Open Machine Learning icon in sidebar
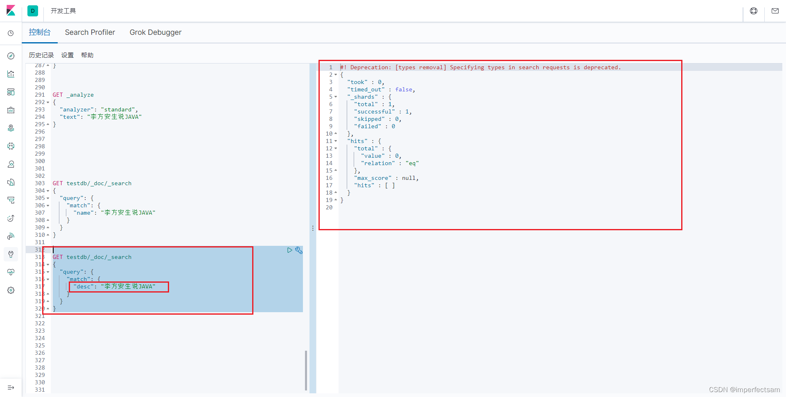Image resolution: width=786 pixels, height=397 pixels. point(11,146)
